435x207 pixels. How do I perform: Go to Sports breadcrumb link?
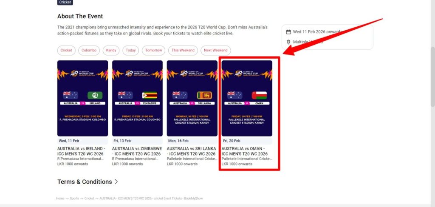(74, 198)
